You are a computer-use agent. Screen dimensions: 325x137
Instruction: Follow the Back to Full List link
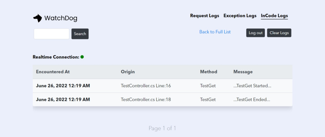(x=215, y=32)
